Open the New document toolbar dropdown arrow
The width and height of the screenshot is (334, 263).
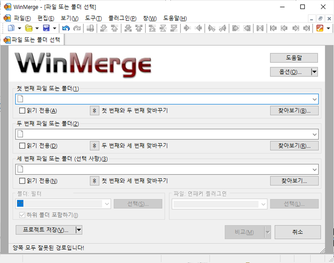tap(19, 28)
